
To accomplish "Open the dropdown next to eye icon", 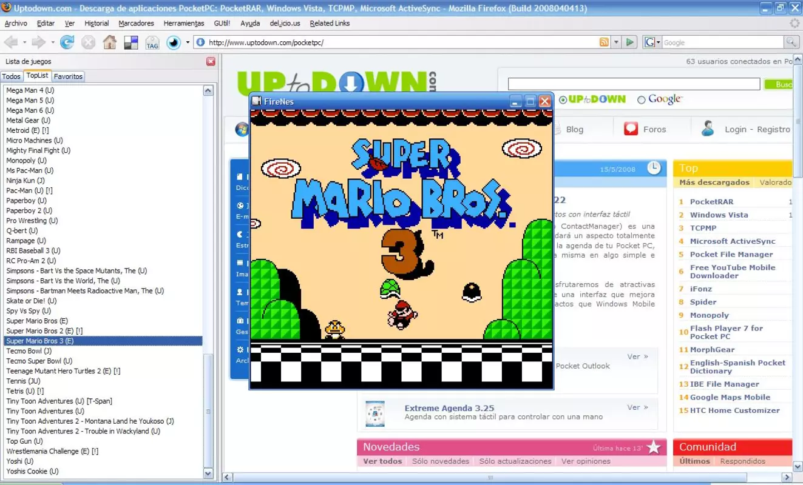I will pos(188,42).
